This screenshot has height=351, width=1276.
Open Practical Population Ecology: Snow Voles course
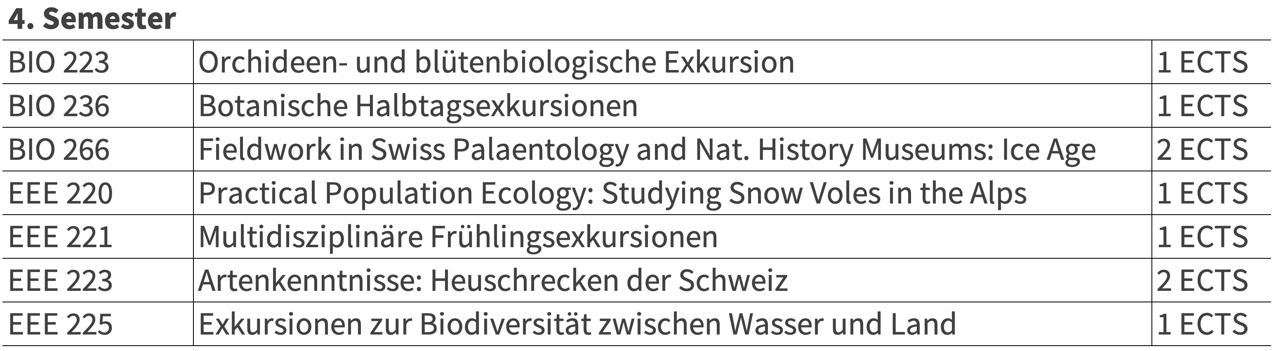click(613, 194)
